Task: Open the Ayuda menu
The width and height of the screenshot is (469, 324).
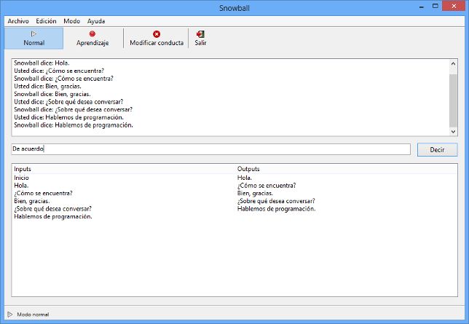Action: (x=95, y=21)
